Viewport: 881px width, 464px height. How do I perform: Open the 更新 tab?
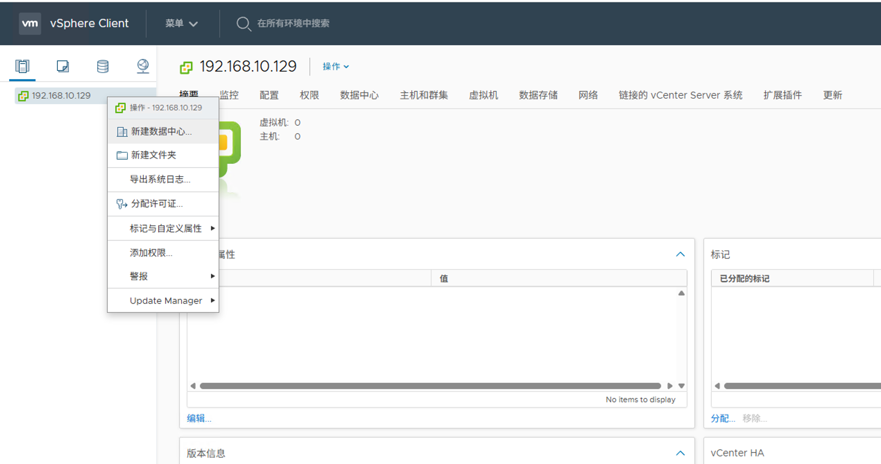click(x=833, y=95)
